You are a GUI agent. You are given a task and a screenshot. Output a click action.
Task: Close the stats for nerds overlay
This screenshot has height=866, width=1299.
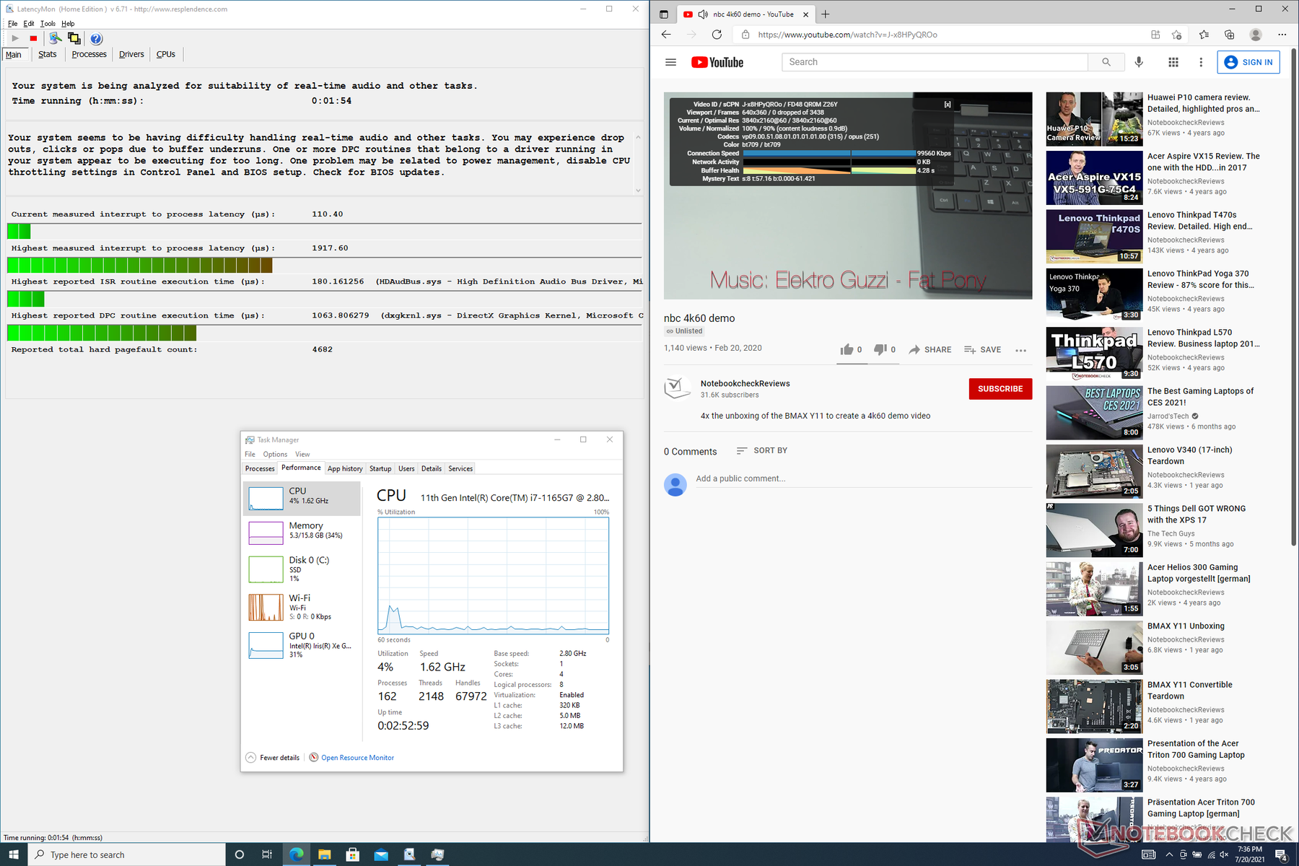tap(948, 105)
